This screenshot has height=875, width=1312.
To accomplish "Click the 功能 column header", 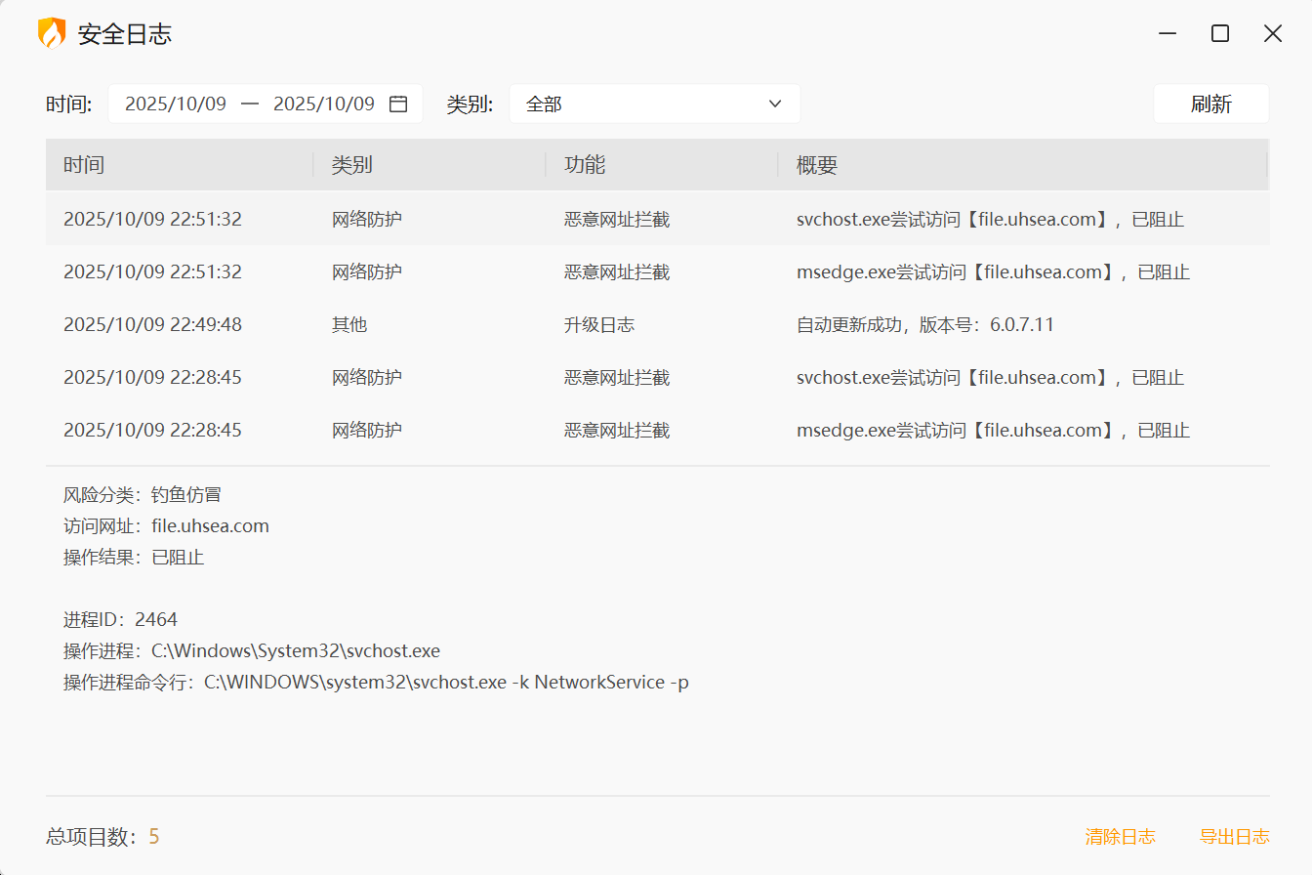I will [585, 165].
